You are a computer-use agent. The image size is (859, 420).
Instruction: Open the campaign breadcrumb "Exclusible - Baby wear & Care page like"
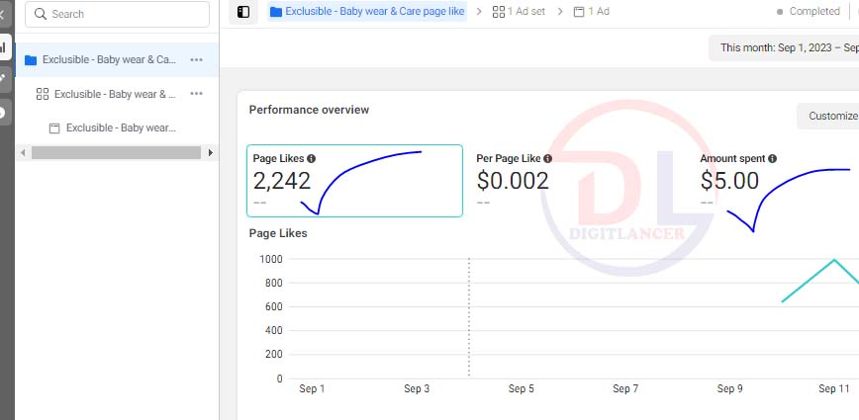click(367, 12)
